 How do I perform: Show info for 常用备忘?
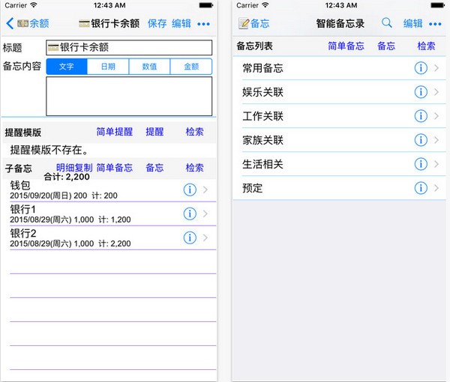[421, 68]
